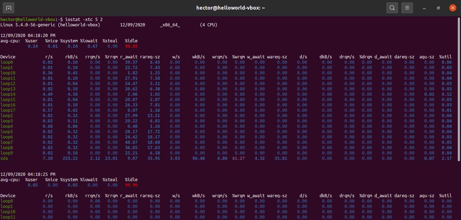Click the 04:18:20 PM timestamp line

[28, 36]
